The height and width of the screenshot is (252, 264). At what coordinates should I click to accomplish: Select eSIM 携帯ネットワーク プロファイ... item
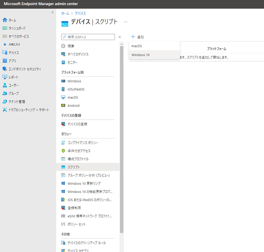[x=88, y=216]
